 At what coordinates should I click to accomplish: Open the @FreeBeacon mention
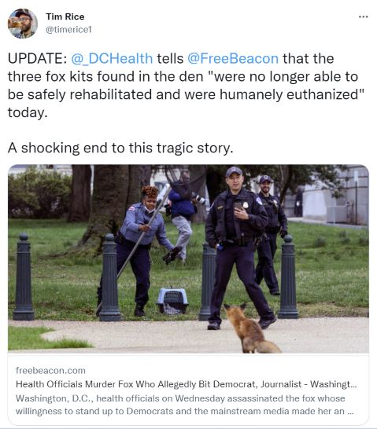pos(233,59)
